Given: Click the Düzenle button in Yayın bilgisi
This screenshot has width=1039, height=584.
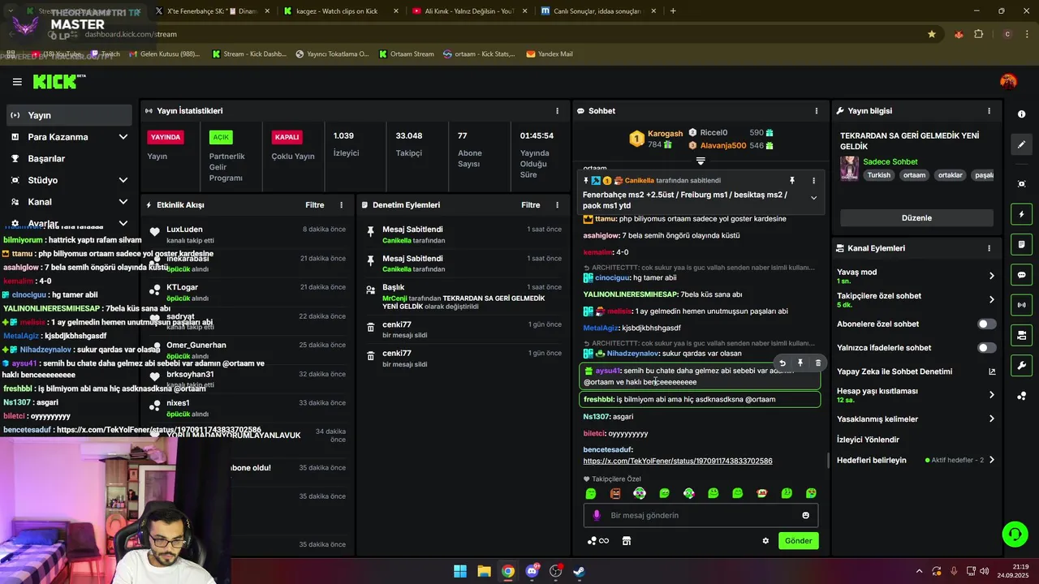Looking at the screenshot, I should click(916, 218).
